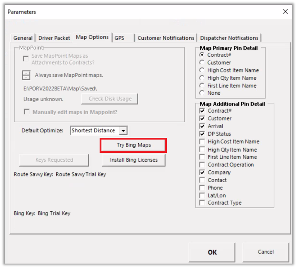Close the Parameters dialog window
The width and height of the screenshot is (297, 268).
(x=285, y=12)
